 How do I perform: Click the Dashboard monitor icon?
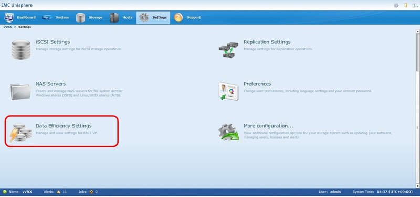9,18
